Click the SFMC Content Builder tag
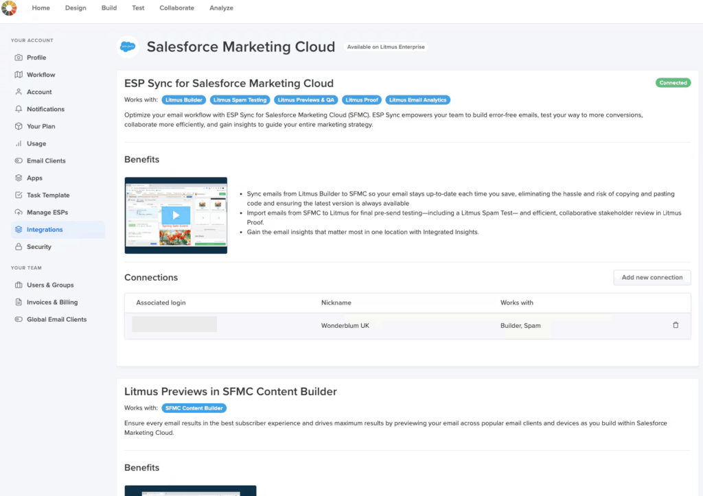The image size is (703, 496). (194, 408)
